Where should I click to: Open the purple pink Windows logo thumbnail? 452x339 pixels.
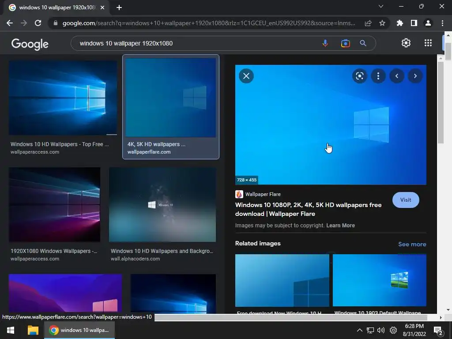(x=65, y=293)
